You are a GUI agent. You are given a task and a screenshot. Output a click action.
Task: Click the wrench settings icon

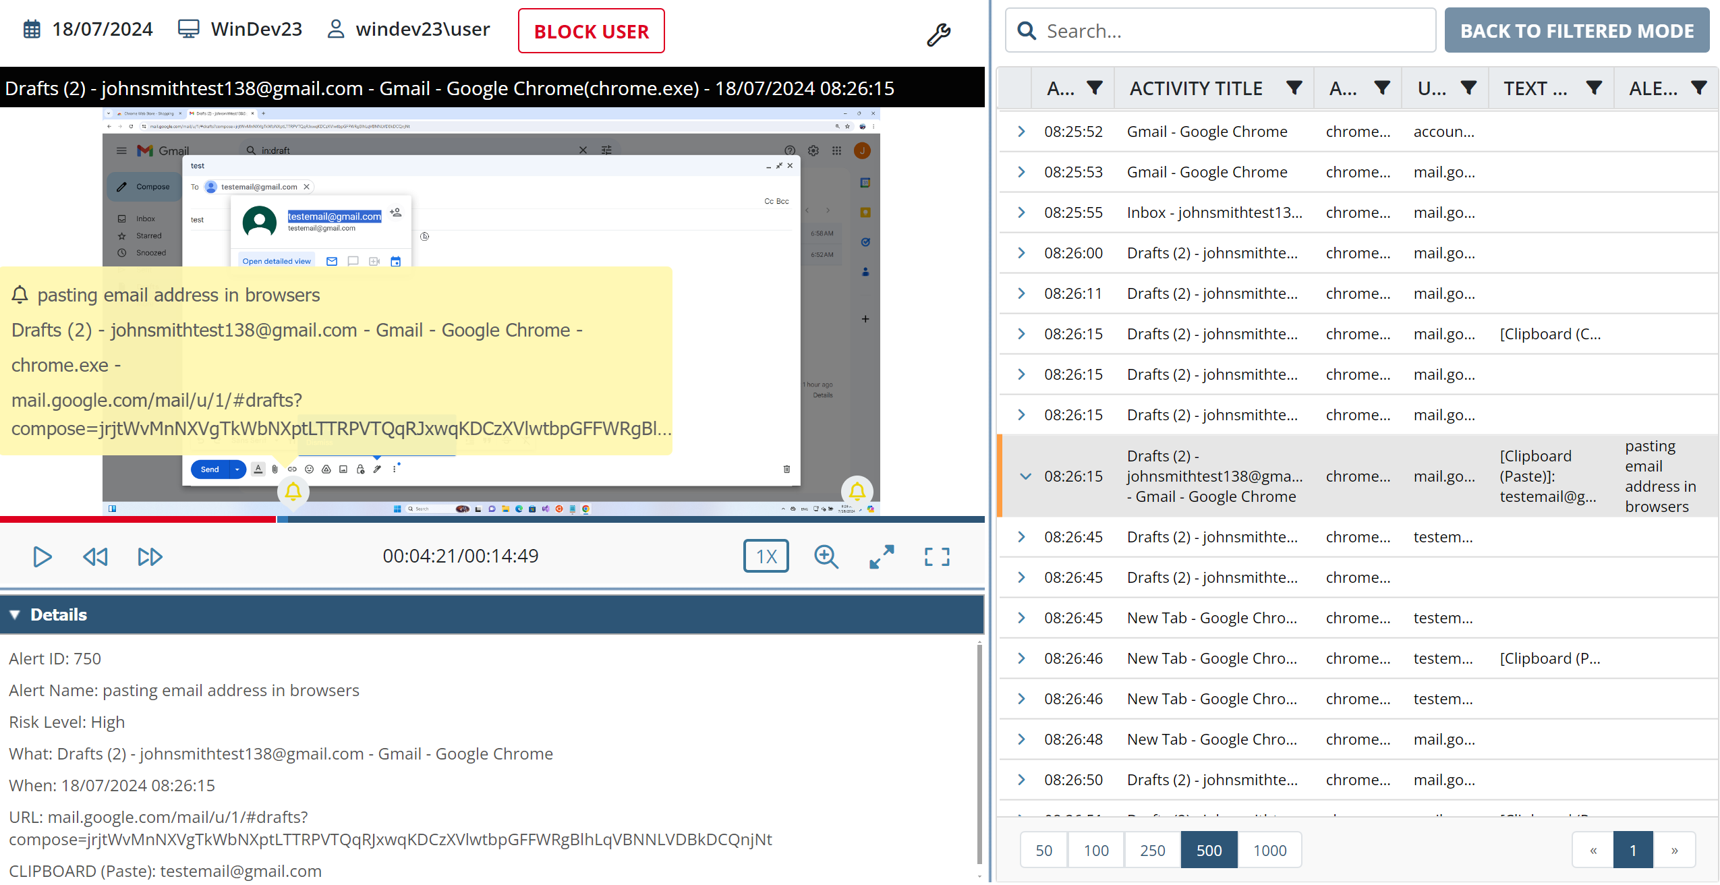(938, 34)
